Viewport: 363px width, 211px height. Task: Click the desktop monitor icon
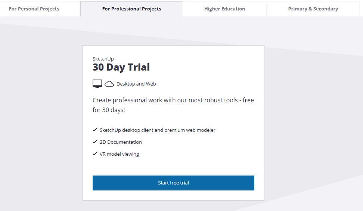[x=97, y=84]
